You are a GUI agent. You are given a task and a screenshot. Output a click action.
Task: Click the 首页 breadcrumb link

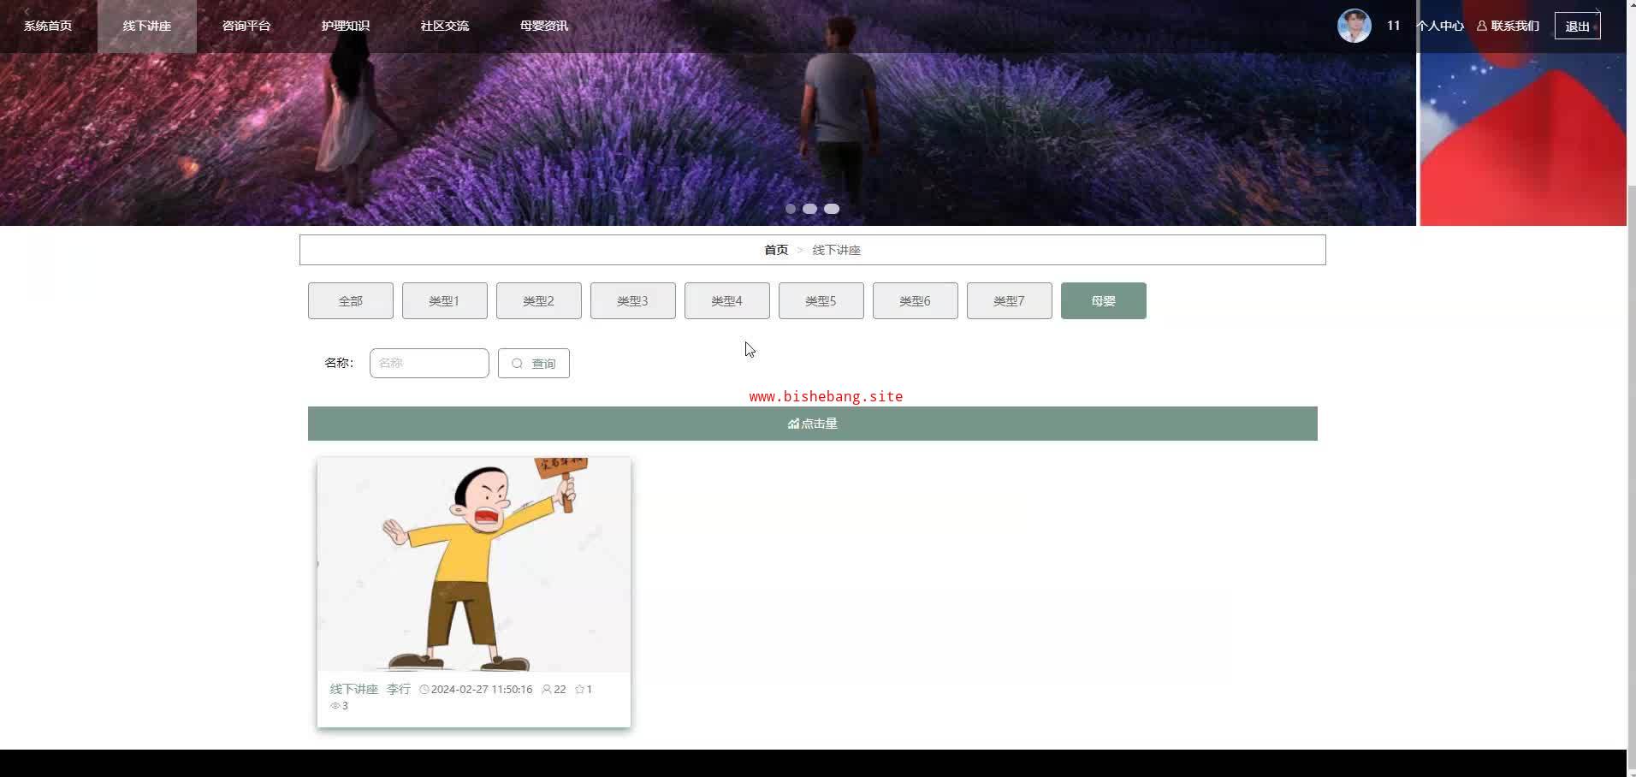(776, 250)
